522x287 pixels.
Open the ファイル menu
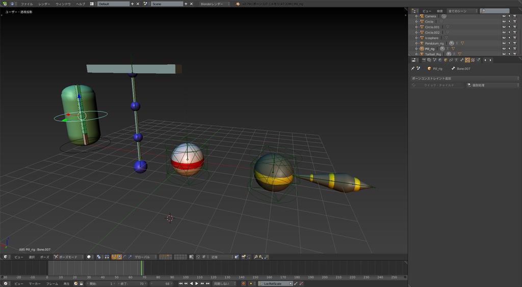pos(27,4)
